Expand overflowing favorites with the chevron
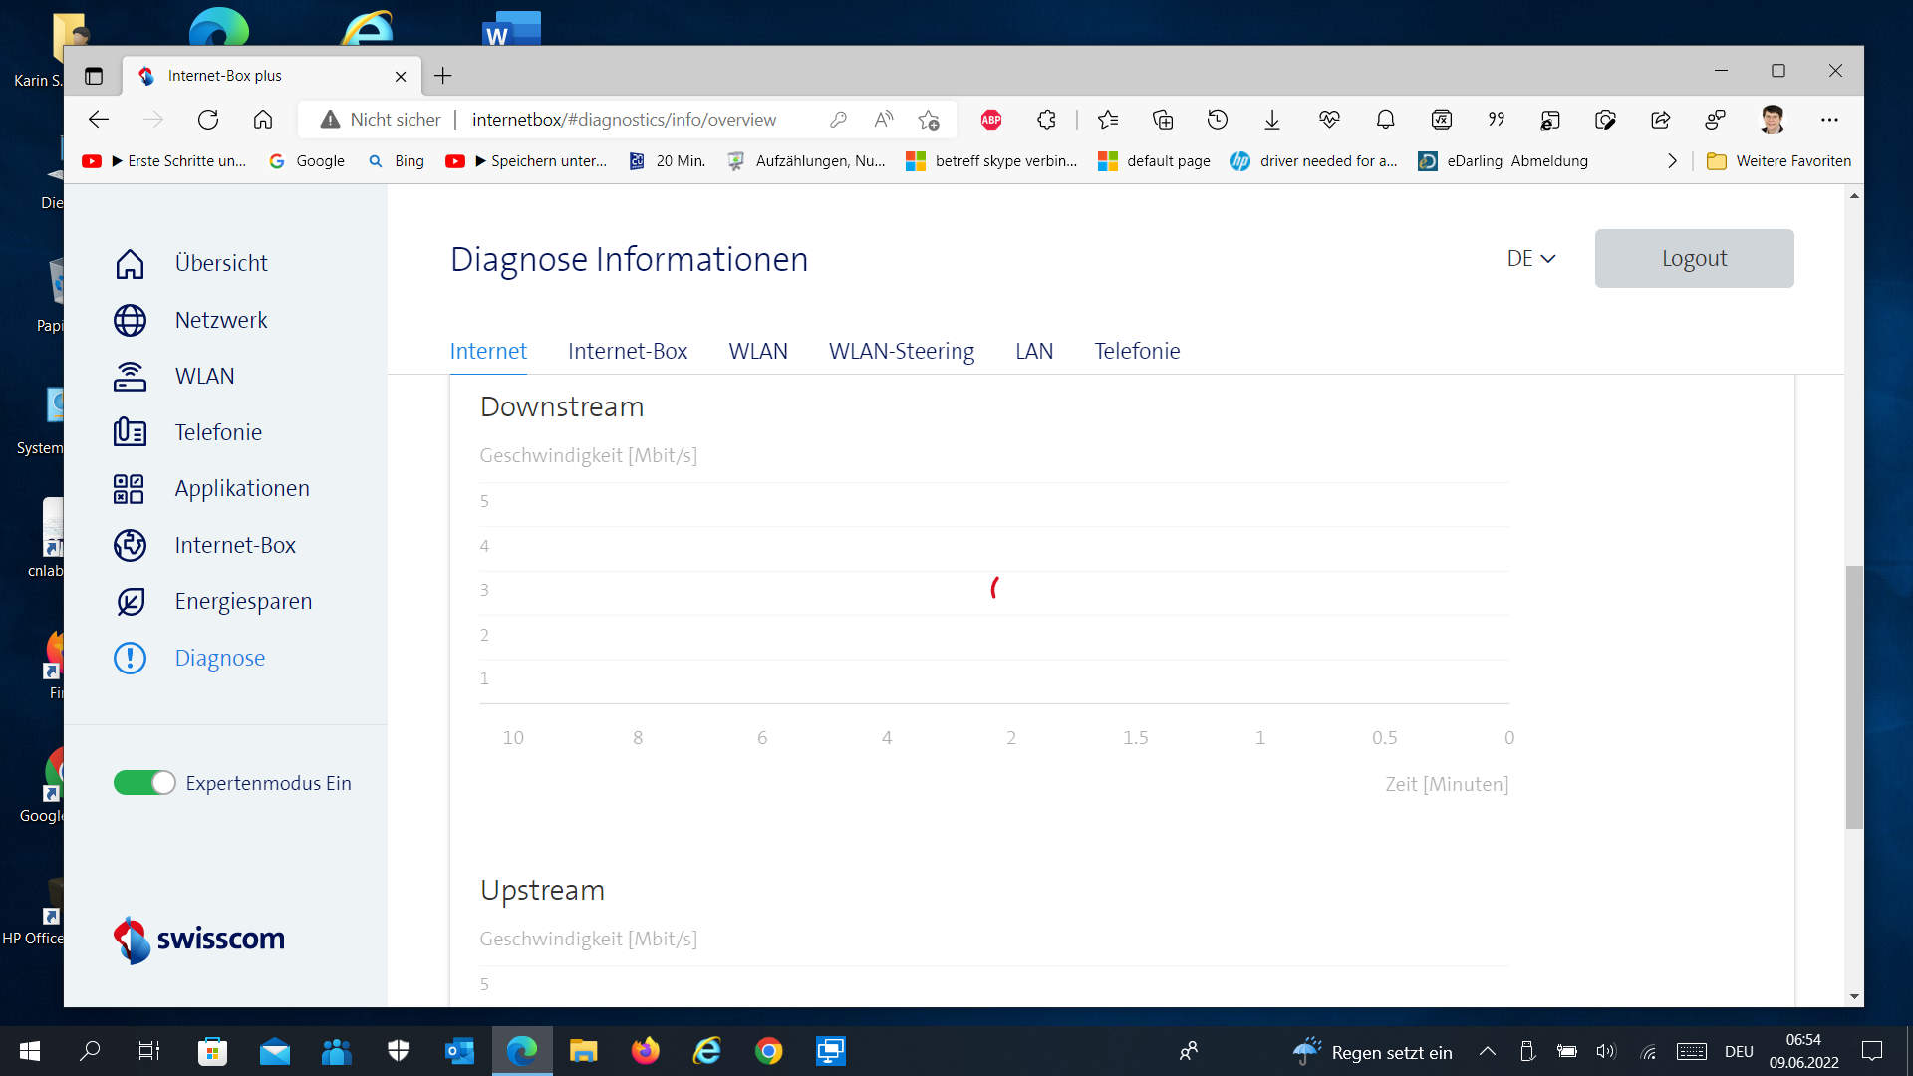 1672,160
